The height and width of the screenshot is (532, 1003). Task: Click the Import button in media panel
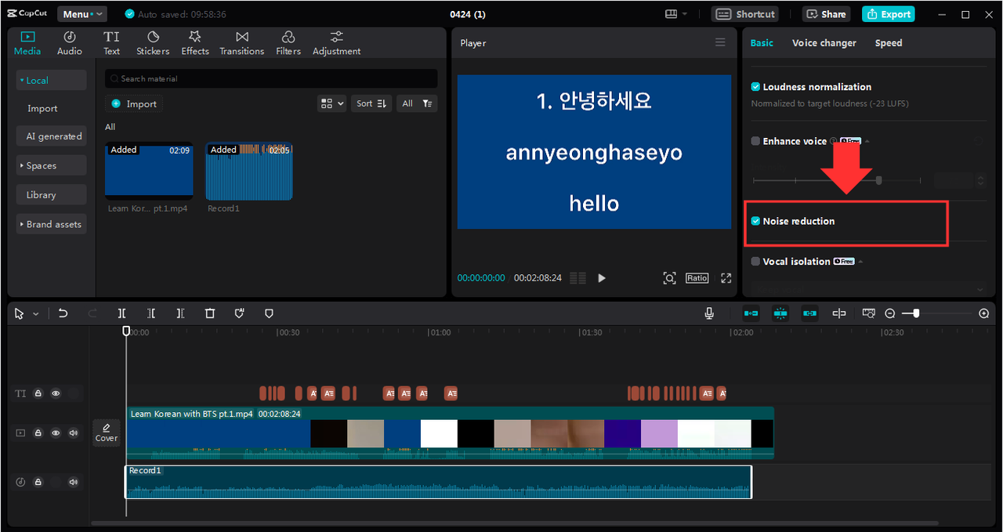click(134, 103)
